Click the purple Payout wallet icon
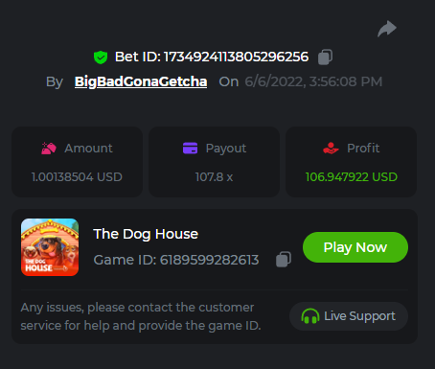Screen dimensions: 435x369 click(190, 149)
